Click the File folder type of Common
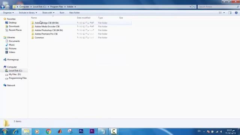 (x=103, y=37)
